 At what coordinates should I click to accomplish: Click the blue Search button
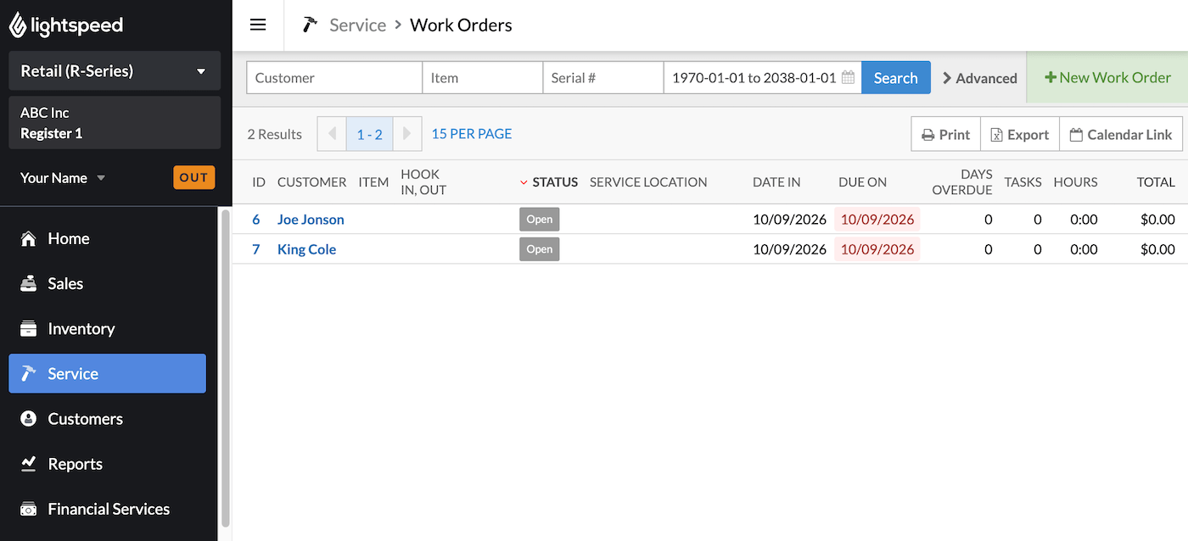[x=896, y=77]
